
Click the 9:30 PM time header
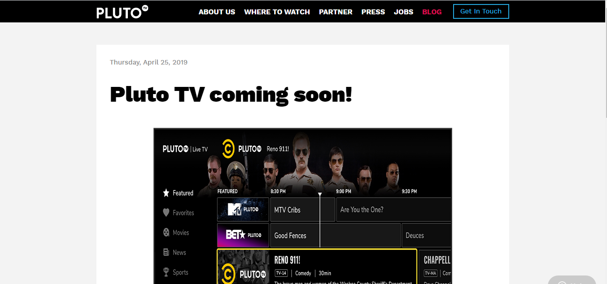pos(409,191)
